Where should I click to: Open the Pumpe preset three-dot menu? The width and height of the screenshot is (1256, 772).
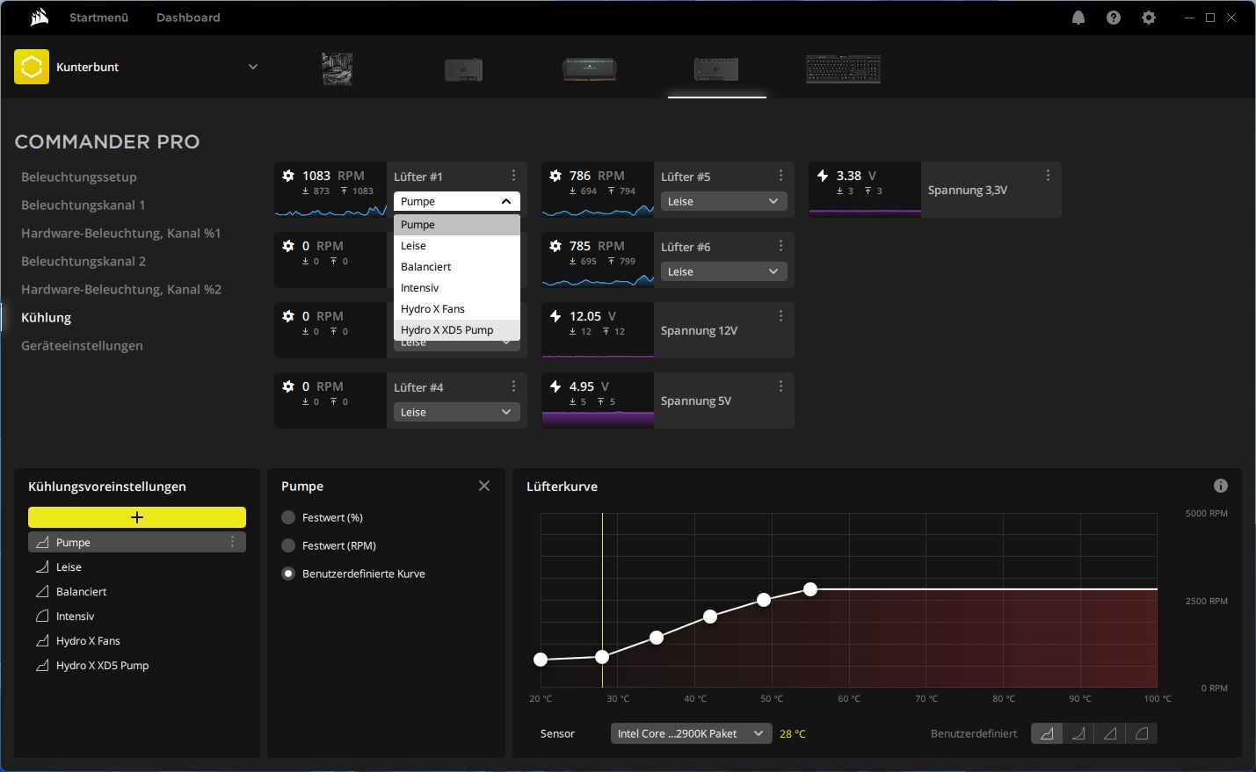coord(233,542)
